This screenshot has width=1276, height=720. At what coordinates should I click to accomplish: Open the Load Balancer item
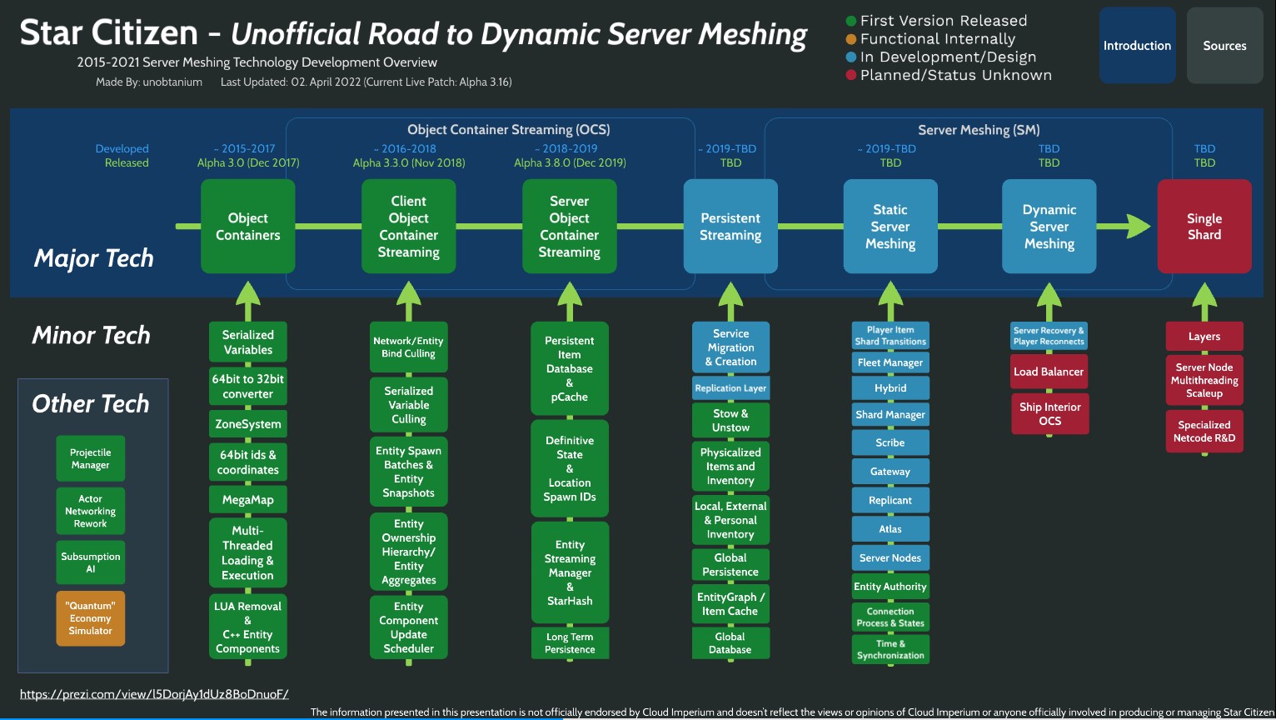click(x=1049, y=372)
